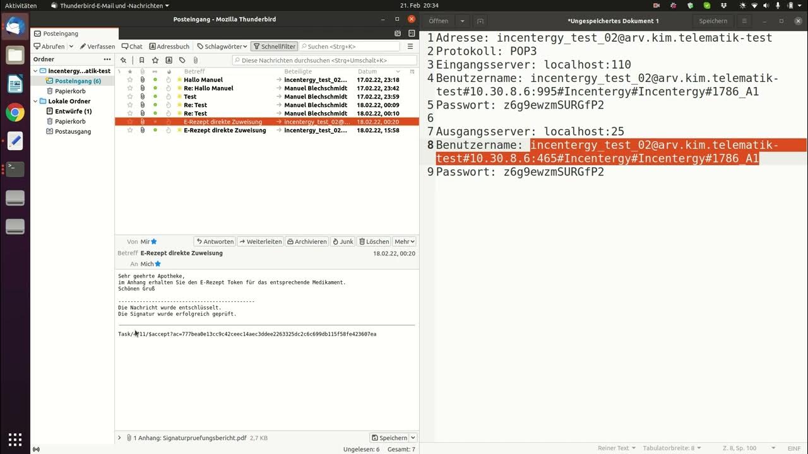This screenshot has width=808, height=454.
Task: Sort messages by the Betreff column
Action: [x=194, y=72]
